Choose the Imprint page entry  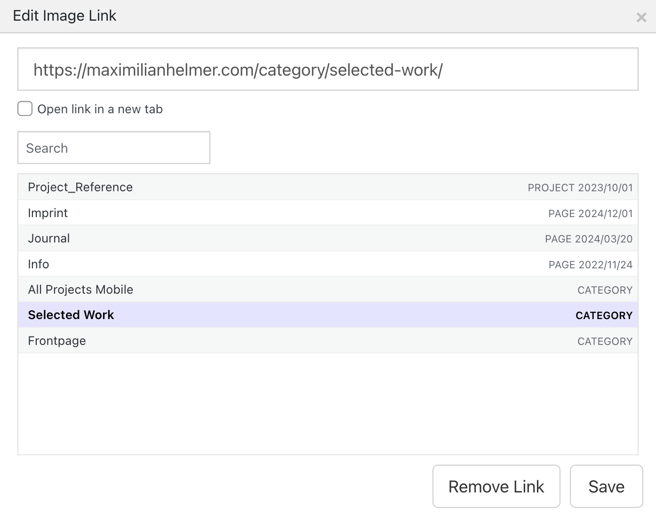click(48, 213)
